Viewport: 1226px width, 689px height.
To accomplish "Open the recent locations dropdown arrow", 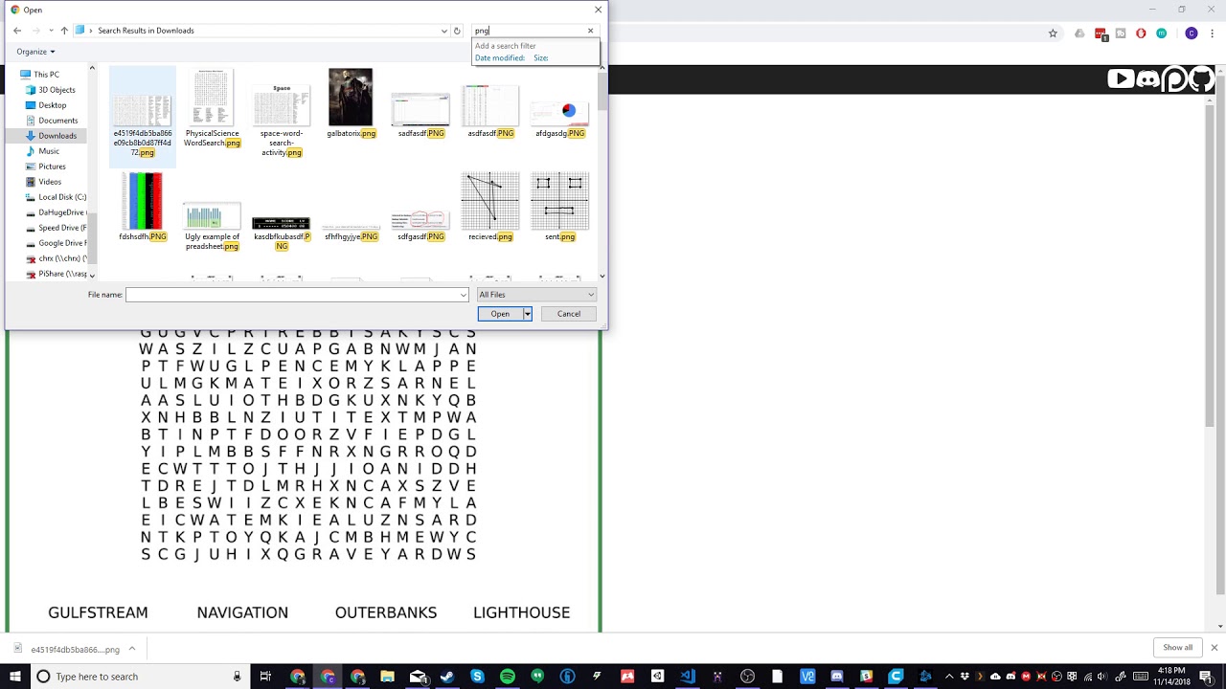I will coord(51,31).
